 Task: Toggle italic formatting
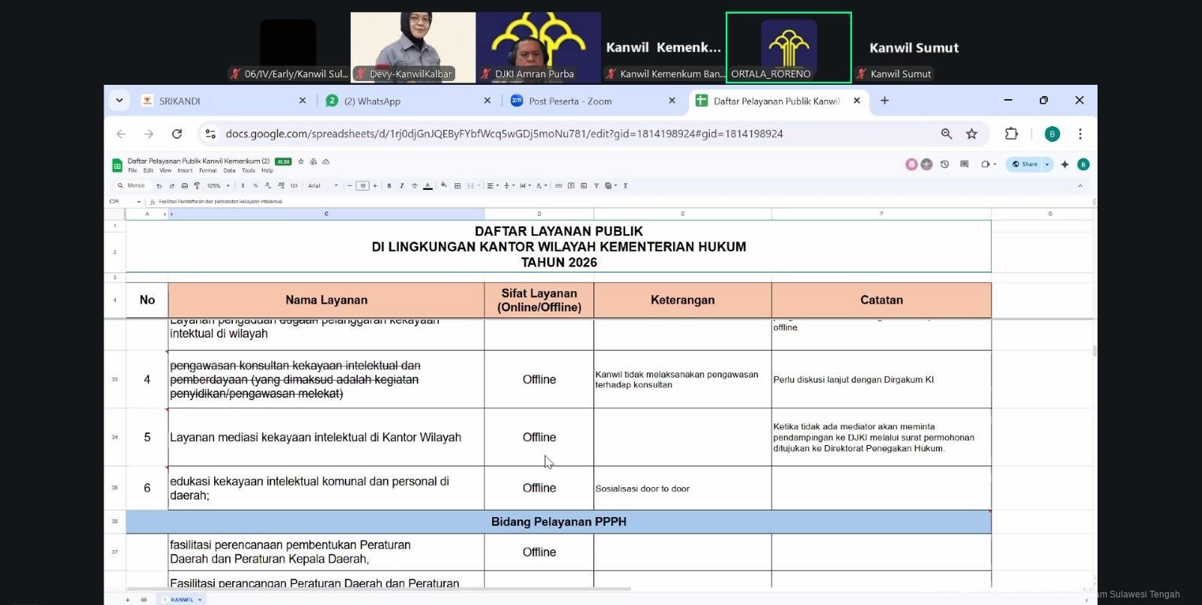(x=402, y=186)
